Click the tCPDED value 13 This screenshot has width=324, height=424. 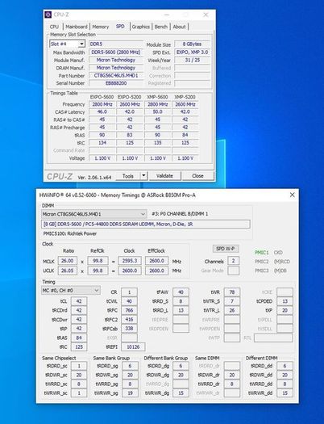tap(285, 301)
